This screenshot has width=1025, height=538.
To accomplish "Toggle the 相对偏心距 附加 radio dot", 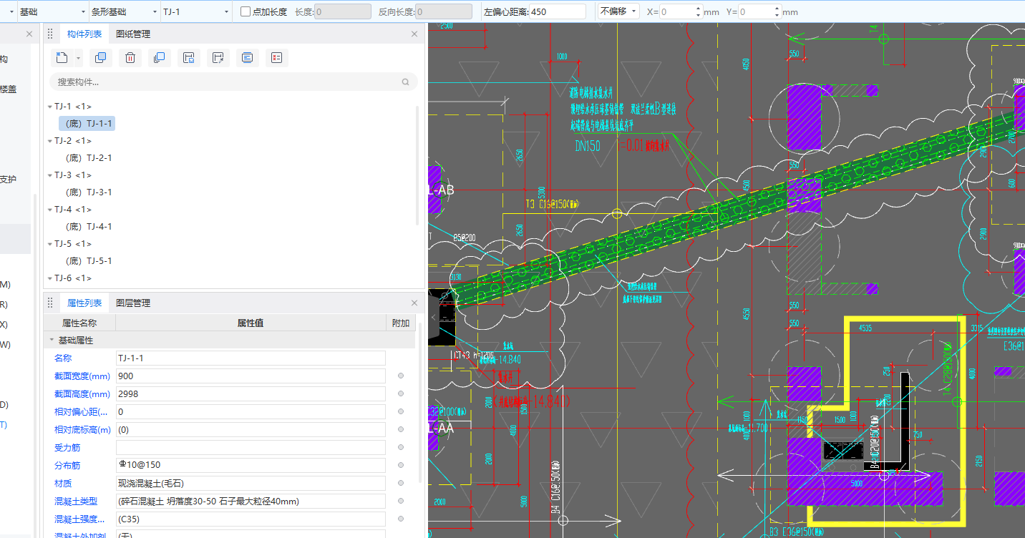I will tap(401, 411).
